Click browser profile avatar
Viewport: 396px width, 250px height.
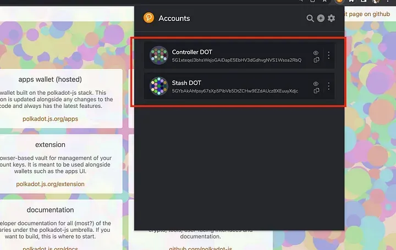376,1
